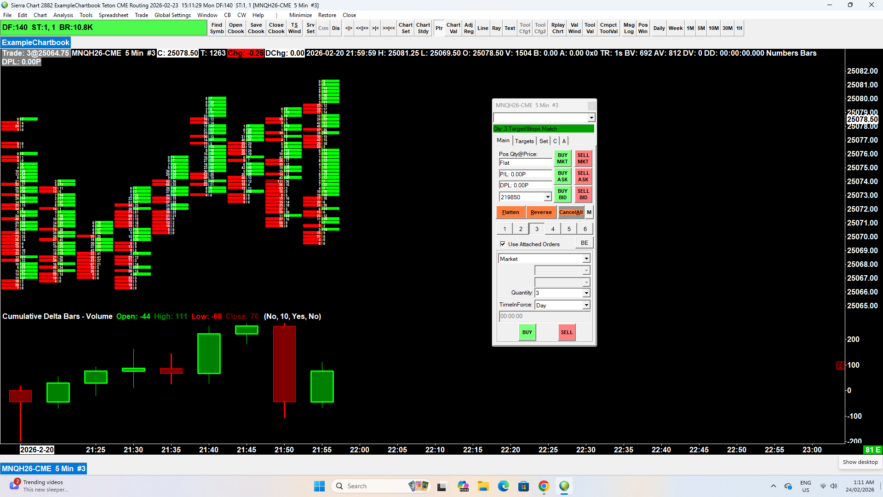Image resolution: width=883 pixels, height=497 pixels.
Task: Open the TimeInForce Day dropdown
Action: point(586,305)
